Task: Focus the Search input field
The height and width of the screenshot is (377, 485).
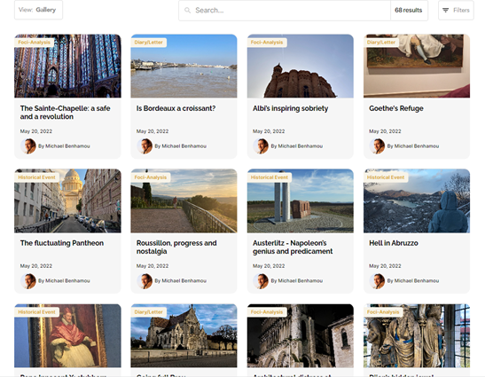Action: [285, 11]
